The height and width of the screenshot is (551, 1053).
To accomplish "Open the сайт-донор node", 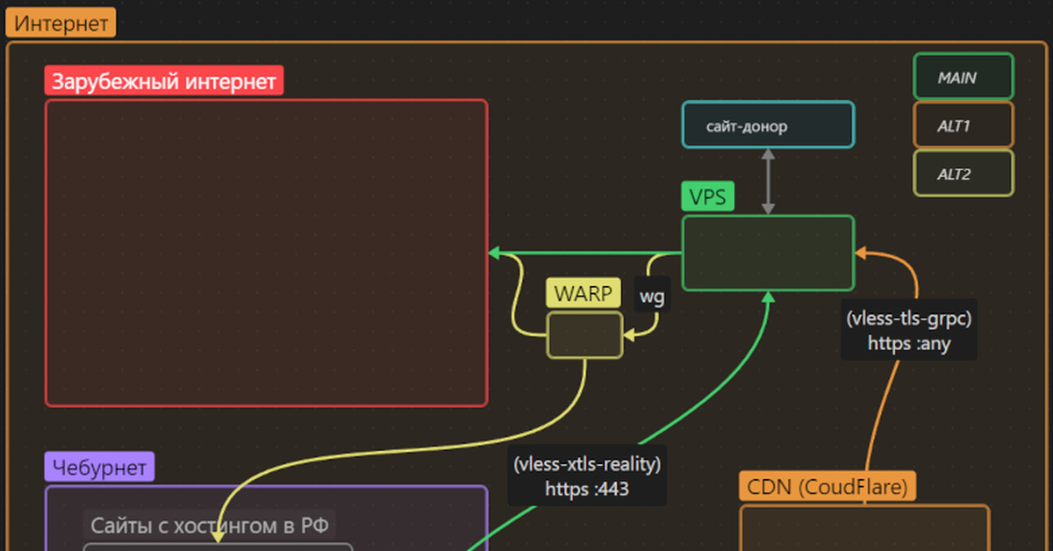I will [768, 125].
